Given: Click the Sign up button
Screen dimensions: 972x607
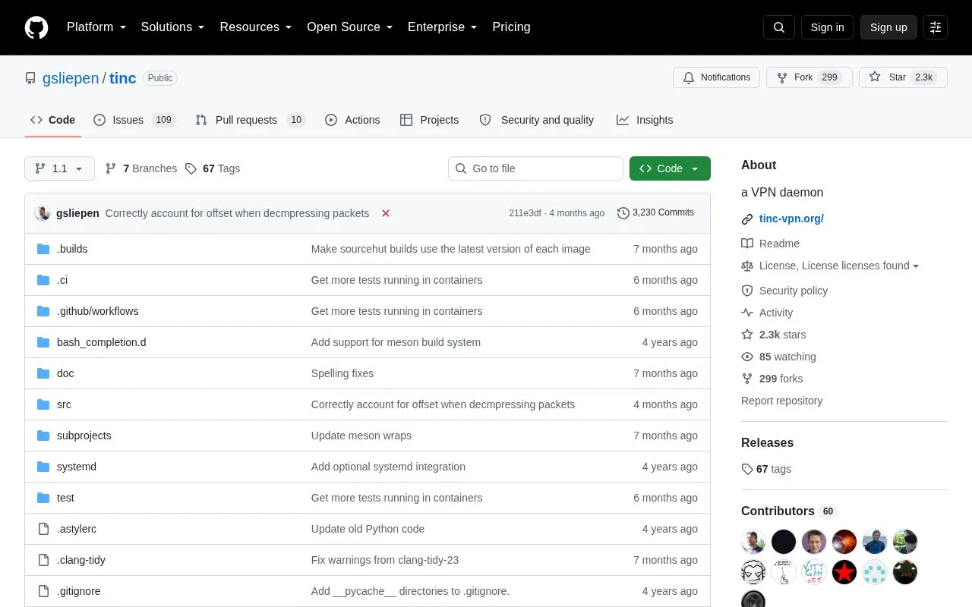Looking at the screenshot, I should [888, 27].
